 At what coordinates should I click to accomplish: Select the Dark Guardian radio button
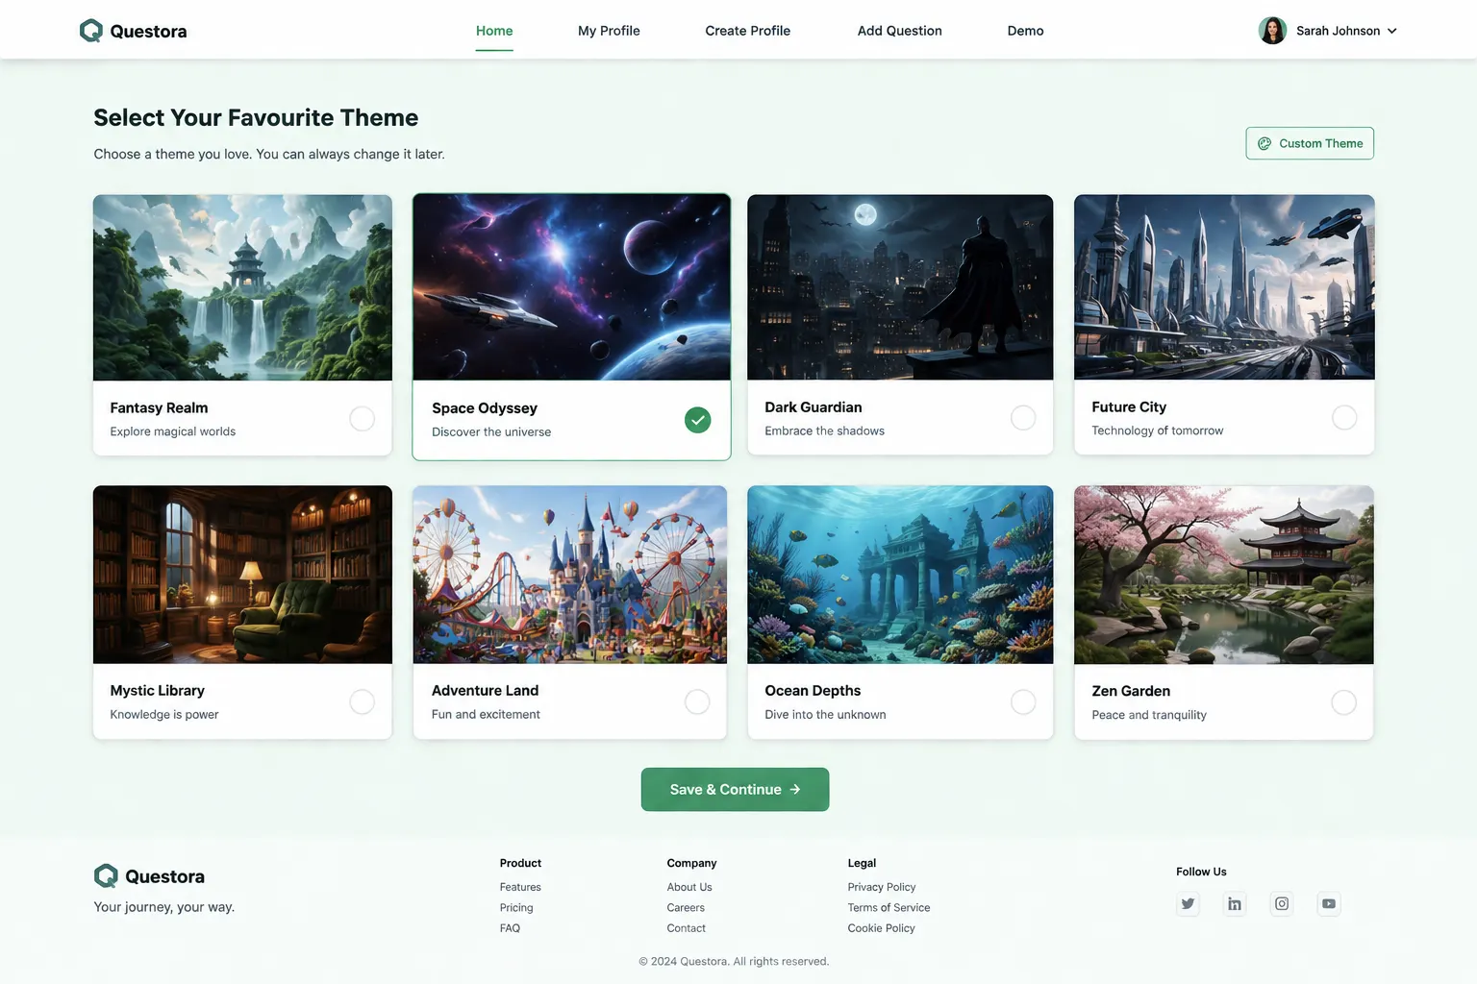coord(1023,418)
